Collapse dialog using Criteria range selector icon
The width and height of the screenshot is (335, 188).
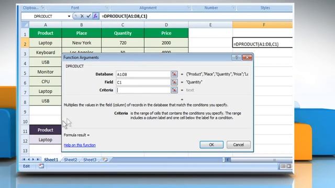(174, 90)
